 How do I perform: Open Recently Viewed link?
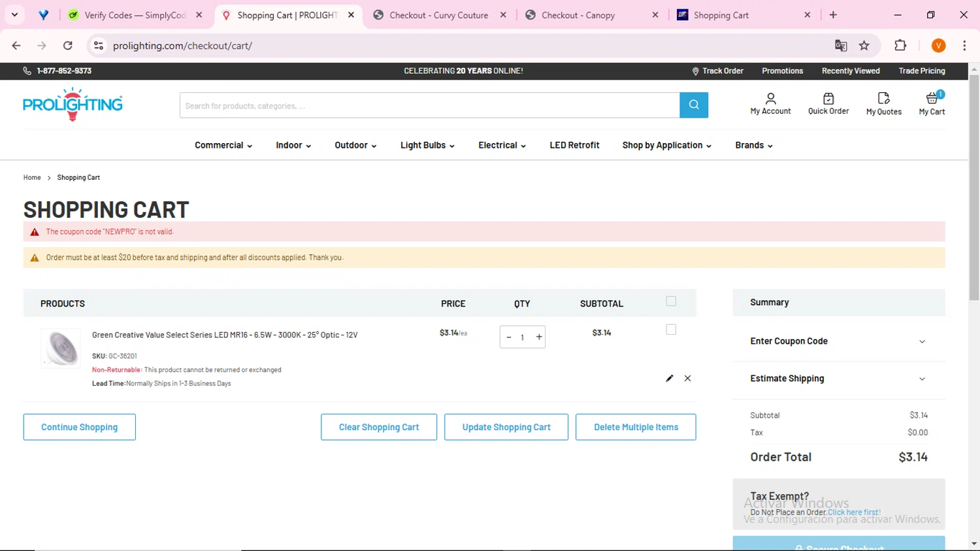(x=851, y=71)
